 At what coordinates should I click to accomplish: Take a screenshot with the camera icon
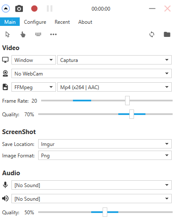pyautogui.click(x=19, y=8)
